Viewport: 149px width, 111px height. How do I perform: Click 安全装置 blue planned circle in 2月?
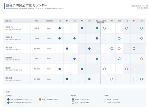[x=134, y=79]
